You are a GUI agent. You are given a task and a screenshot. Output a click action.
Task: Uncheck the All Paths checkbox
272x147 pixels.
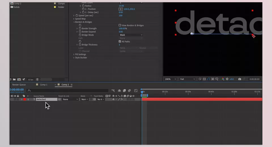click(x=120, y=41)
